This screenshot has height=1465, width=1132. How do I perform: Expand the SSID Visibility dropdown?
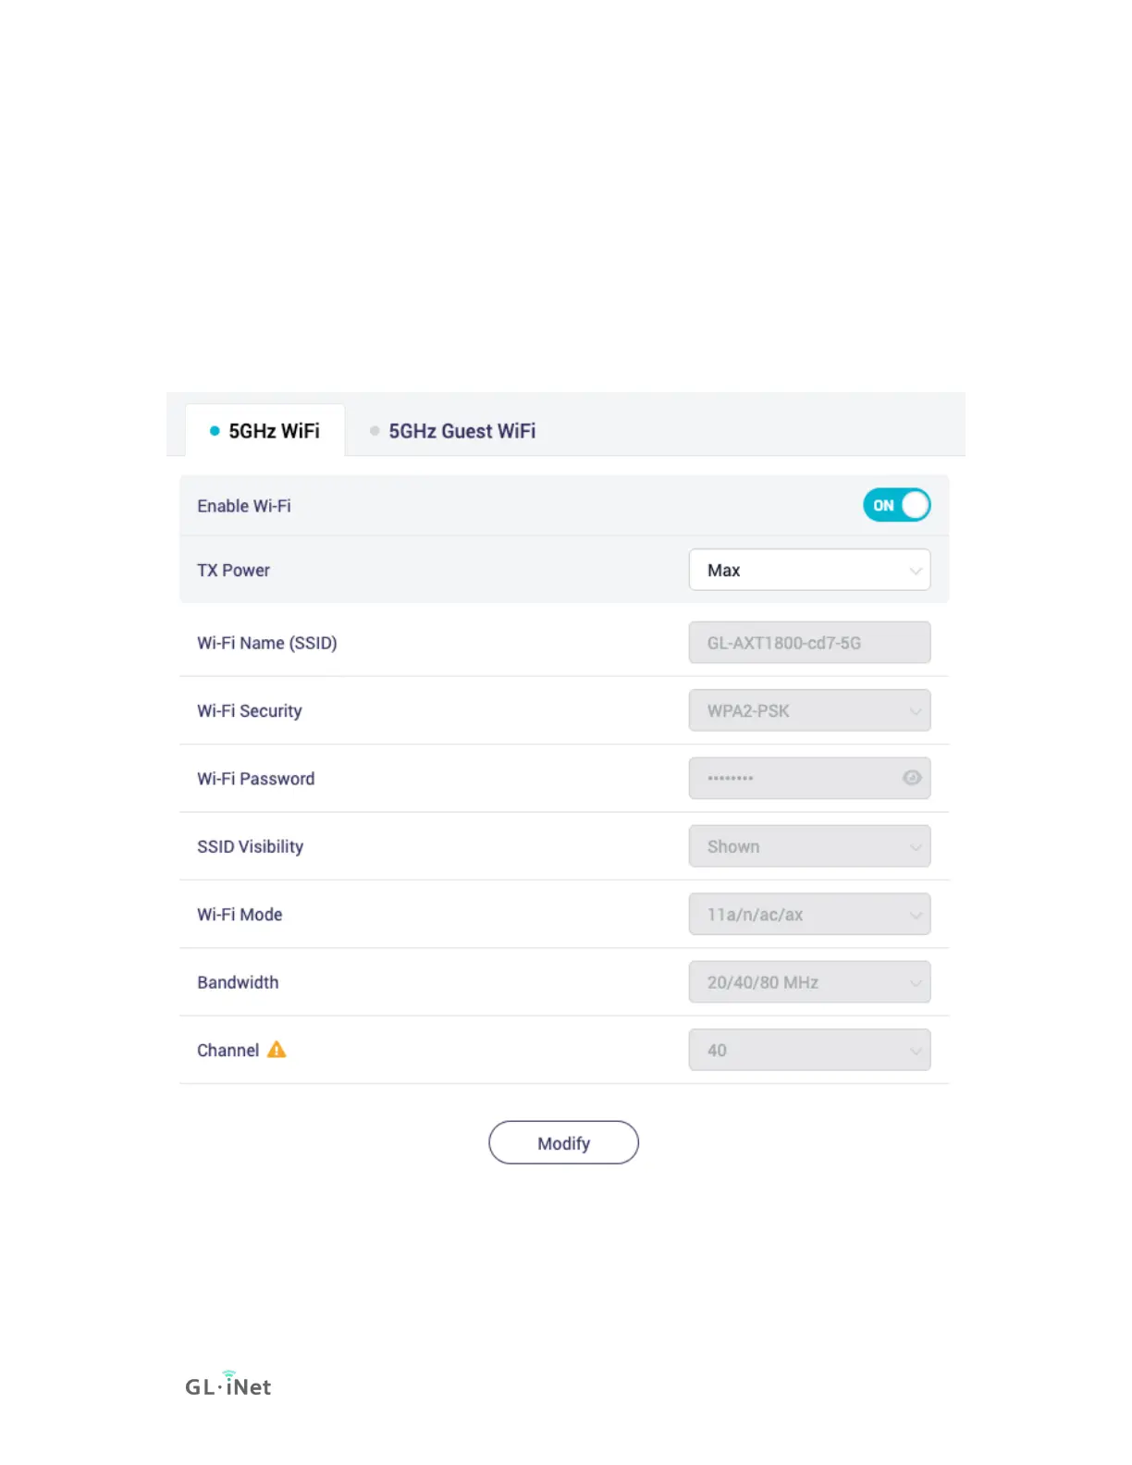(x=809, y=846)
